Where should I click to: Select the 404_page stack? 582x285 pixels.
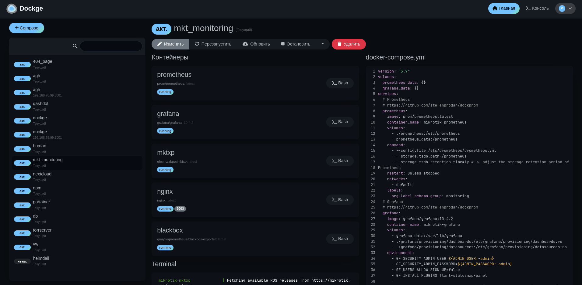77,64
